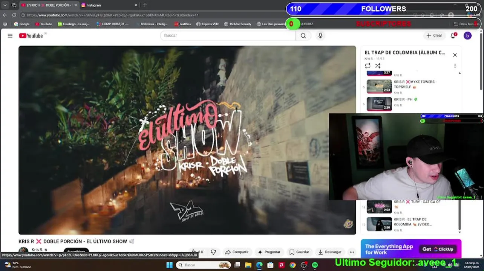Open YouTube notifications bell
Viewport: 484px width, 271px height.
pyautogui.click(x=453, y=35)
